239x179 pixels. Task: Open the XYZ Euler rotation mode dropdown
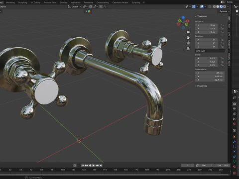coord(210,51)
